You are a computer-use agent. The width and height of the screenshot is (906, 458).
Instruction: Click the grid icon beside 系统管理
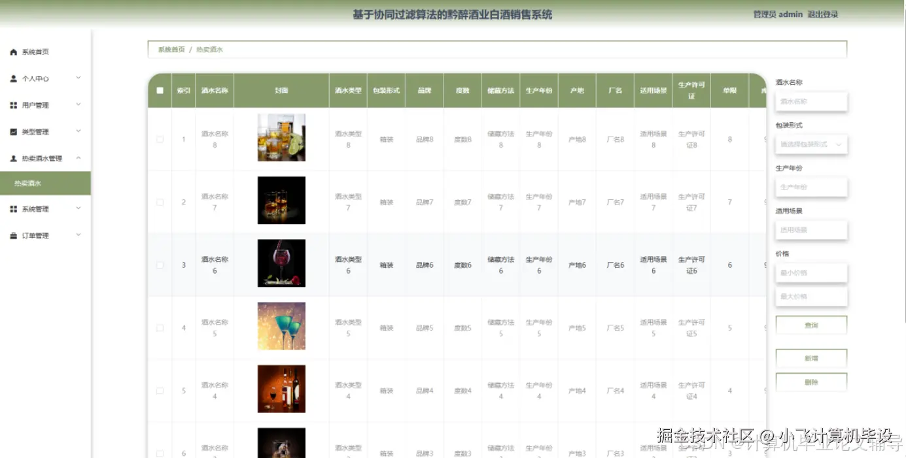click(x=14, y=209)
